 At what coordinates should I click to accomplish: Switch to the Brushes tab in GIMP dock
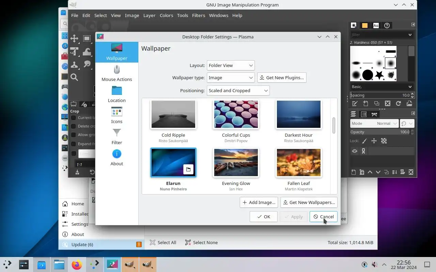354,26
